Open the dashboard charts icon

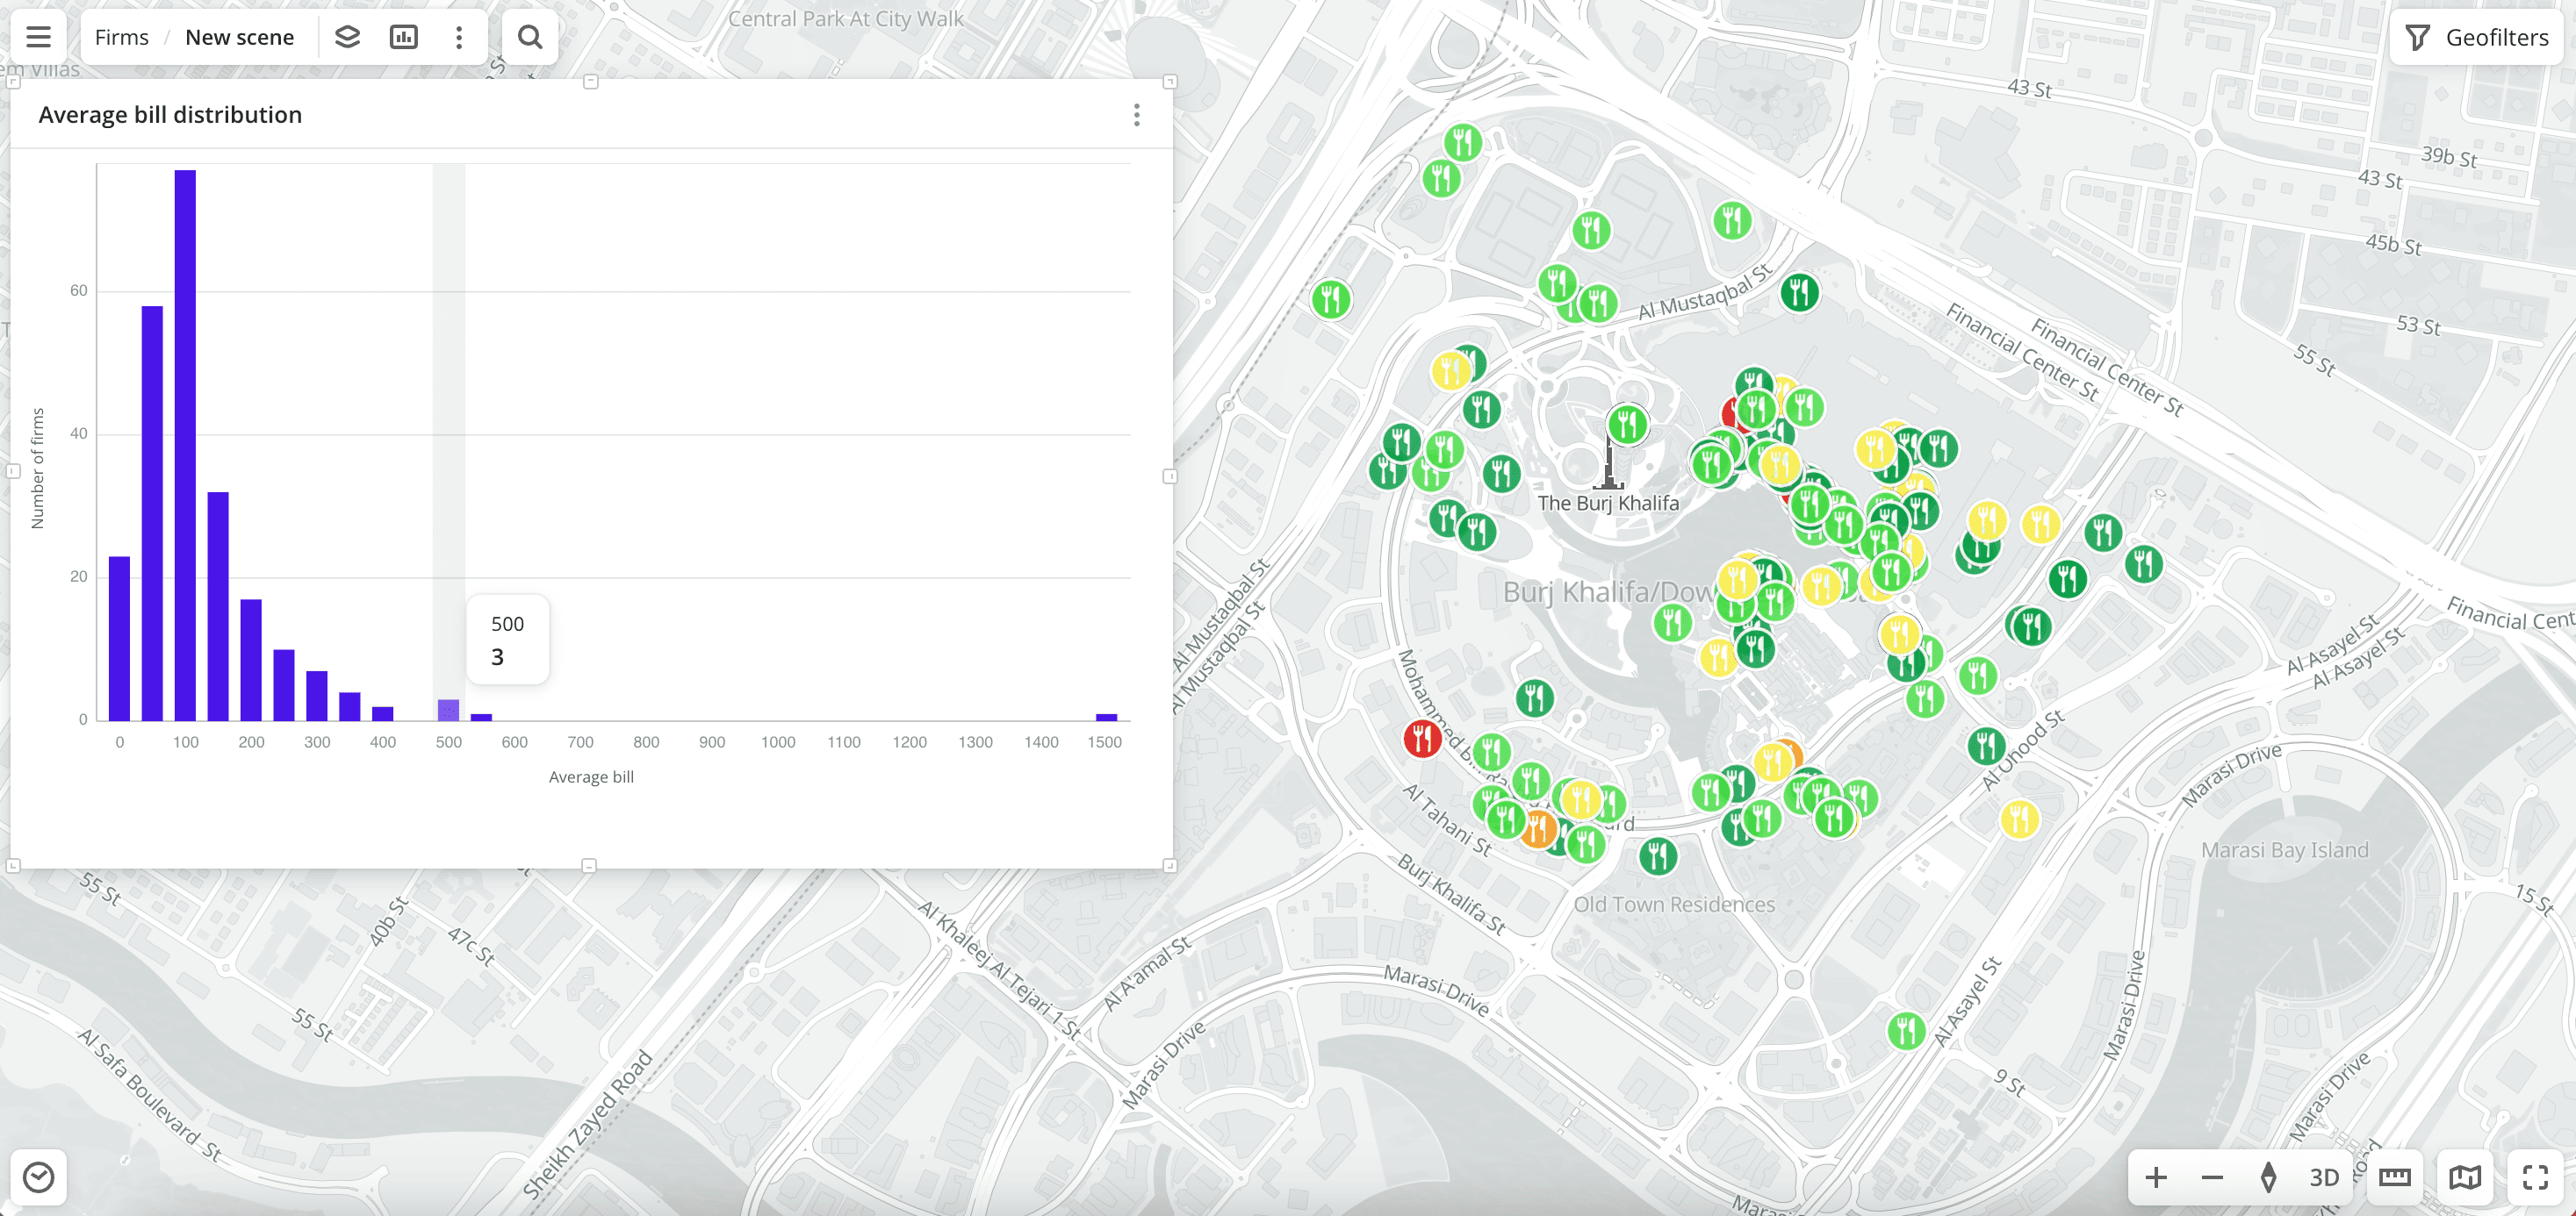(x=403, y=37)
